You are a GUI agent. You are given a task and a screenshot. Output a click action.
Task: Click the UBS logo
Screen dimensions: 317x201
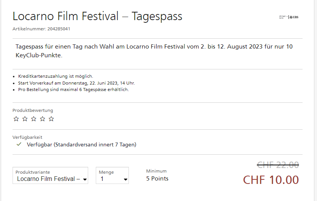[x=294, y=17]
